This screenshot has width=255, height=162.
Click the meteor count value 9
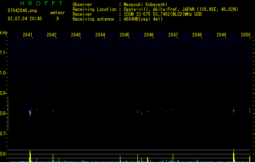tap(58, 19)
